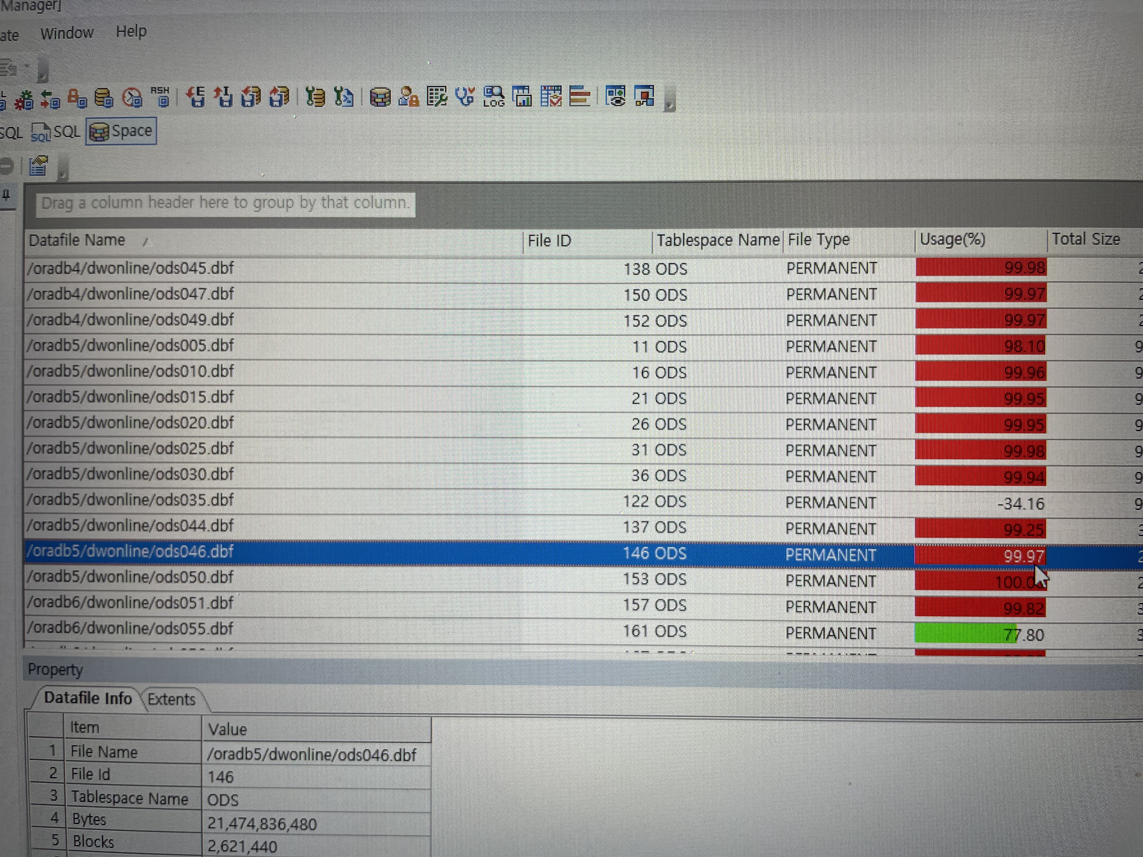
Task: Click green usage bar for ods055.dbf
Action: click(961, 633)
